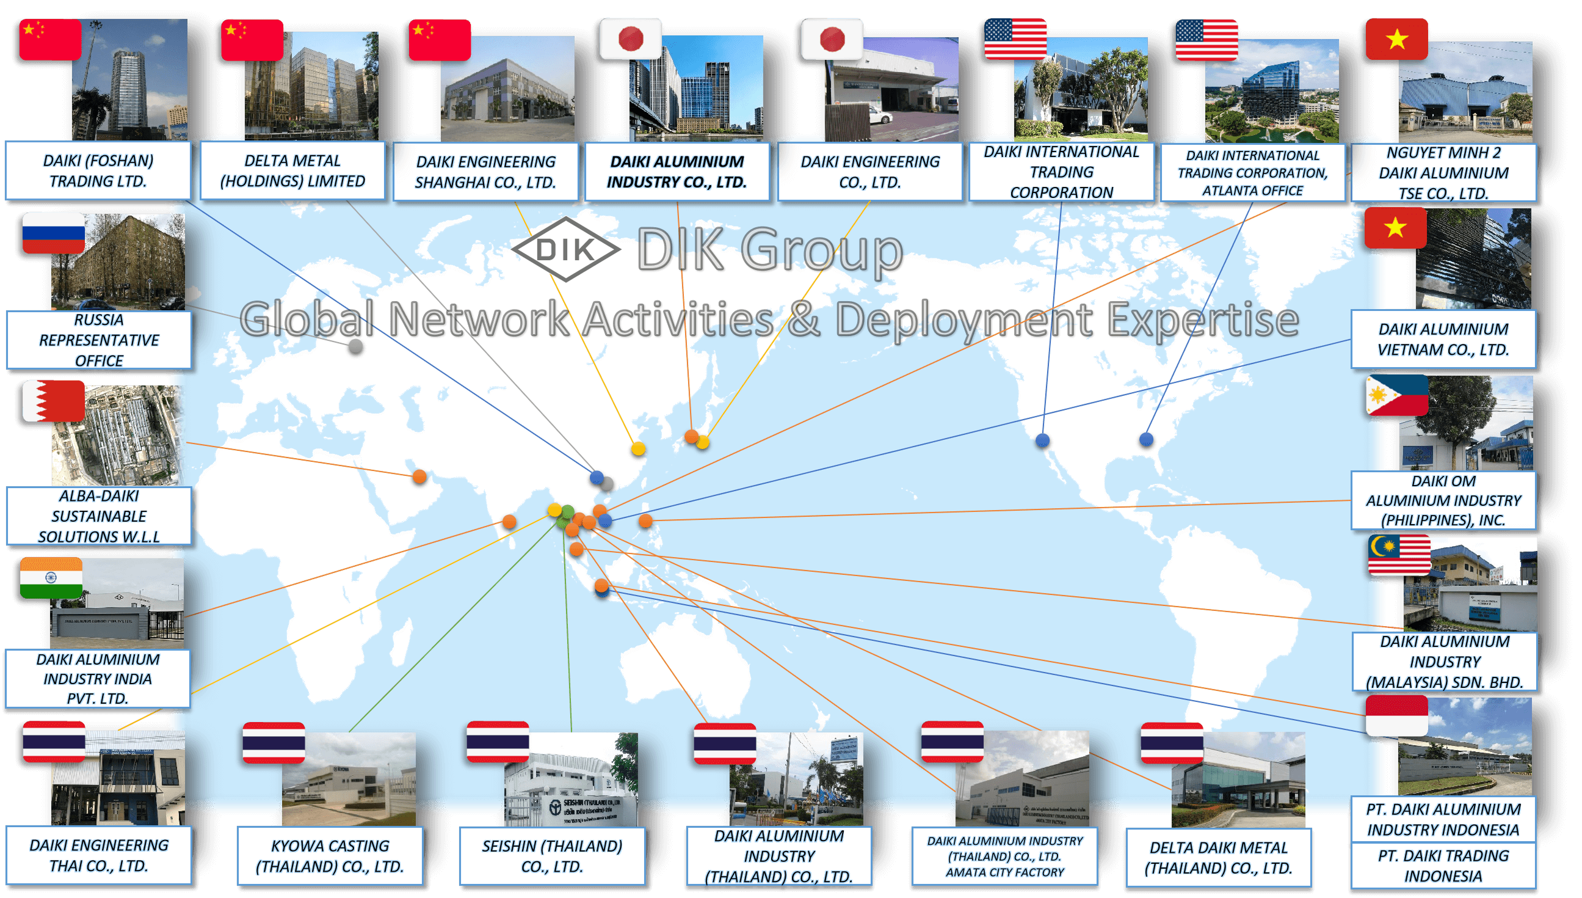Image resolution: width=1582 pixels, height=898 pixels.
Task: Click the DIK diamond logo
Action: pyautogui.click(x=566, y=249)
